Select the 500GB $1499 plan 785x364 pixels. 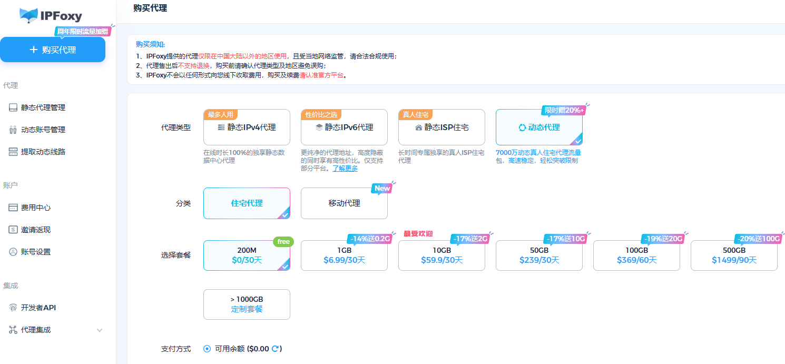point(734,255)
